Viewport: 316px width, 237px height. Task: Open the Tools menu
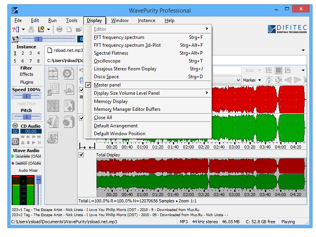coord(72,20)
